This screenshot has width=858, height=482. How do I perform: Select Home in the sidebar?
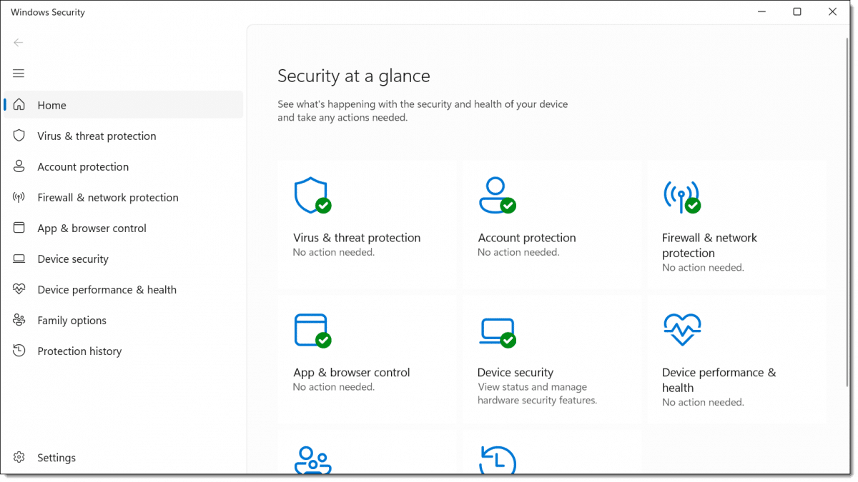(123, 105)
